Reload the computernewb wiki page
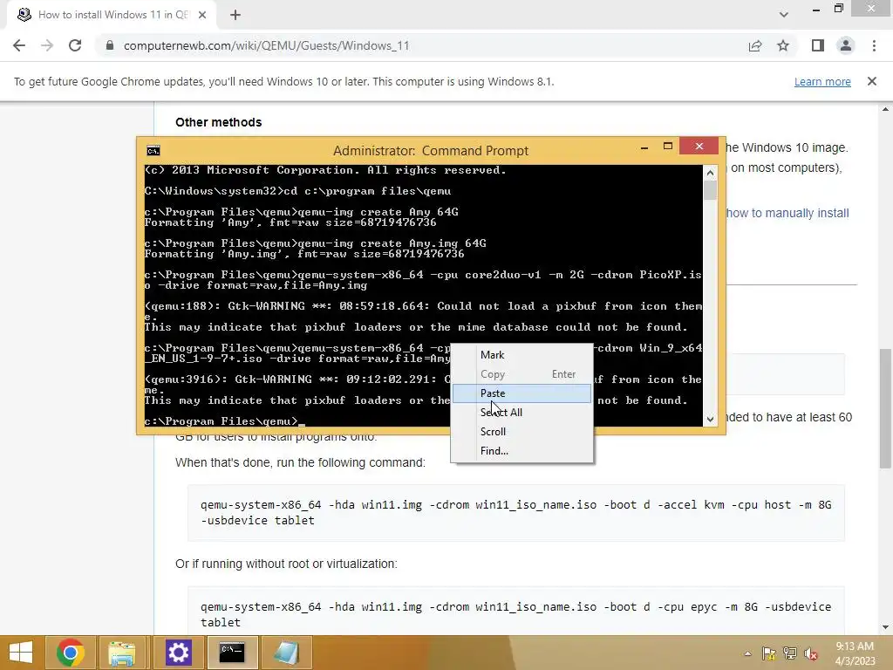The width and height of the screenshot is (893, 670). click(75, 45)
